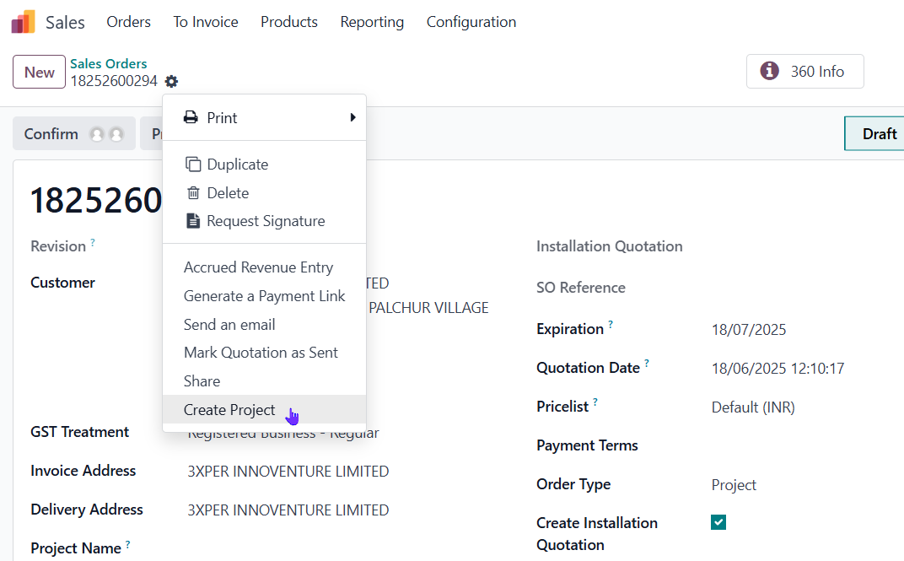Select Mark Quotation as Sent
Screen dimensions: 904x561
[x=264, y=353]
